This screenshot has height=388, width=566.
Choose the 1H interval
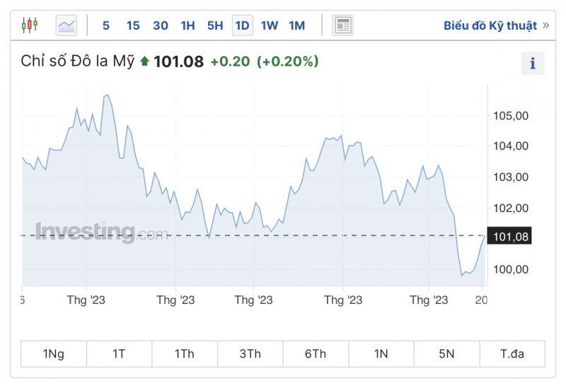(187, 26)
